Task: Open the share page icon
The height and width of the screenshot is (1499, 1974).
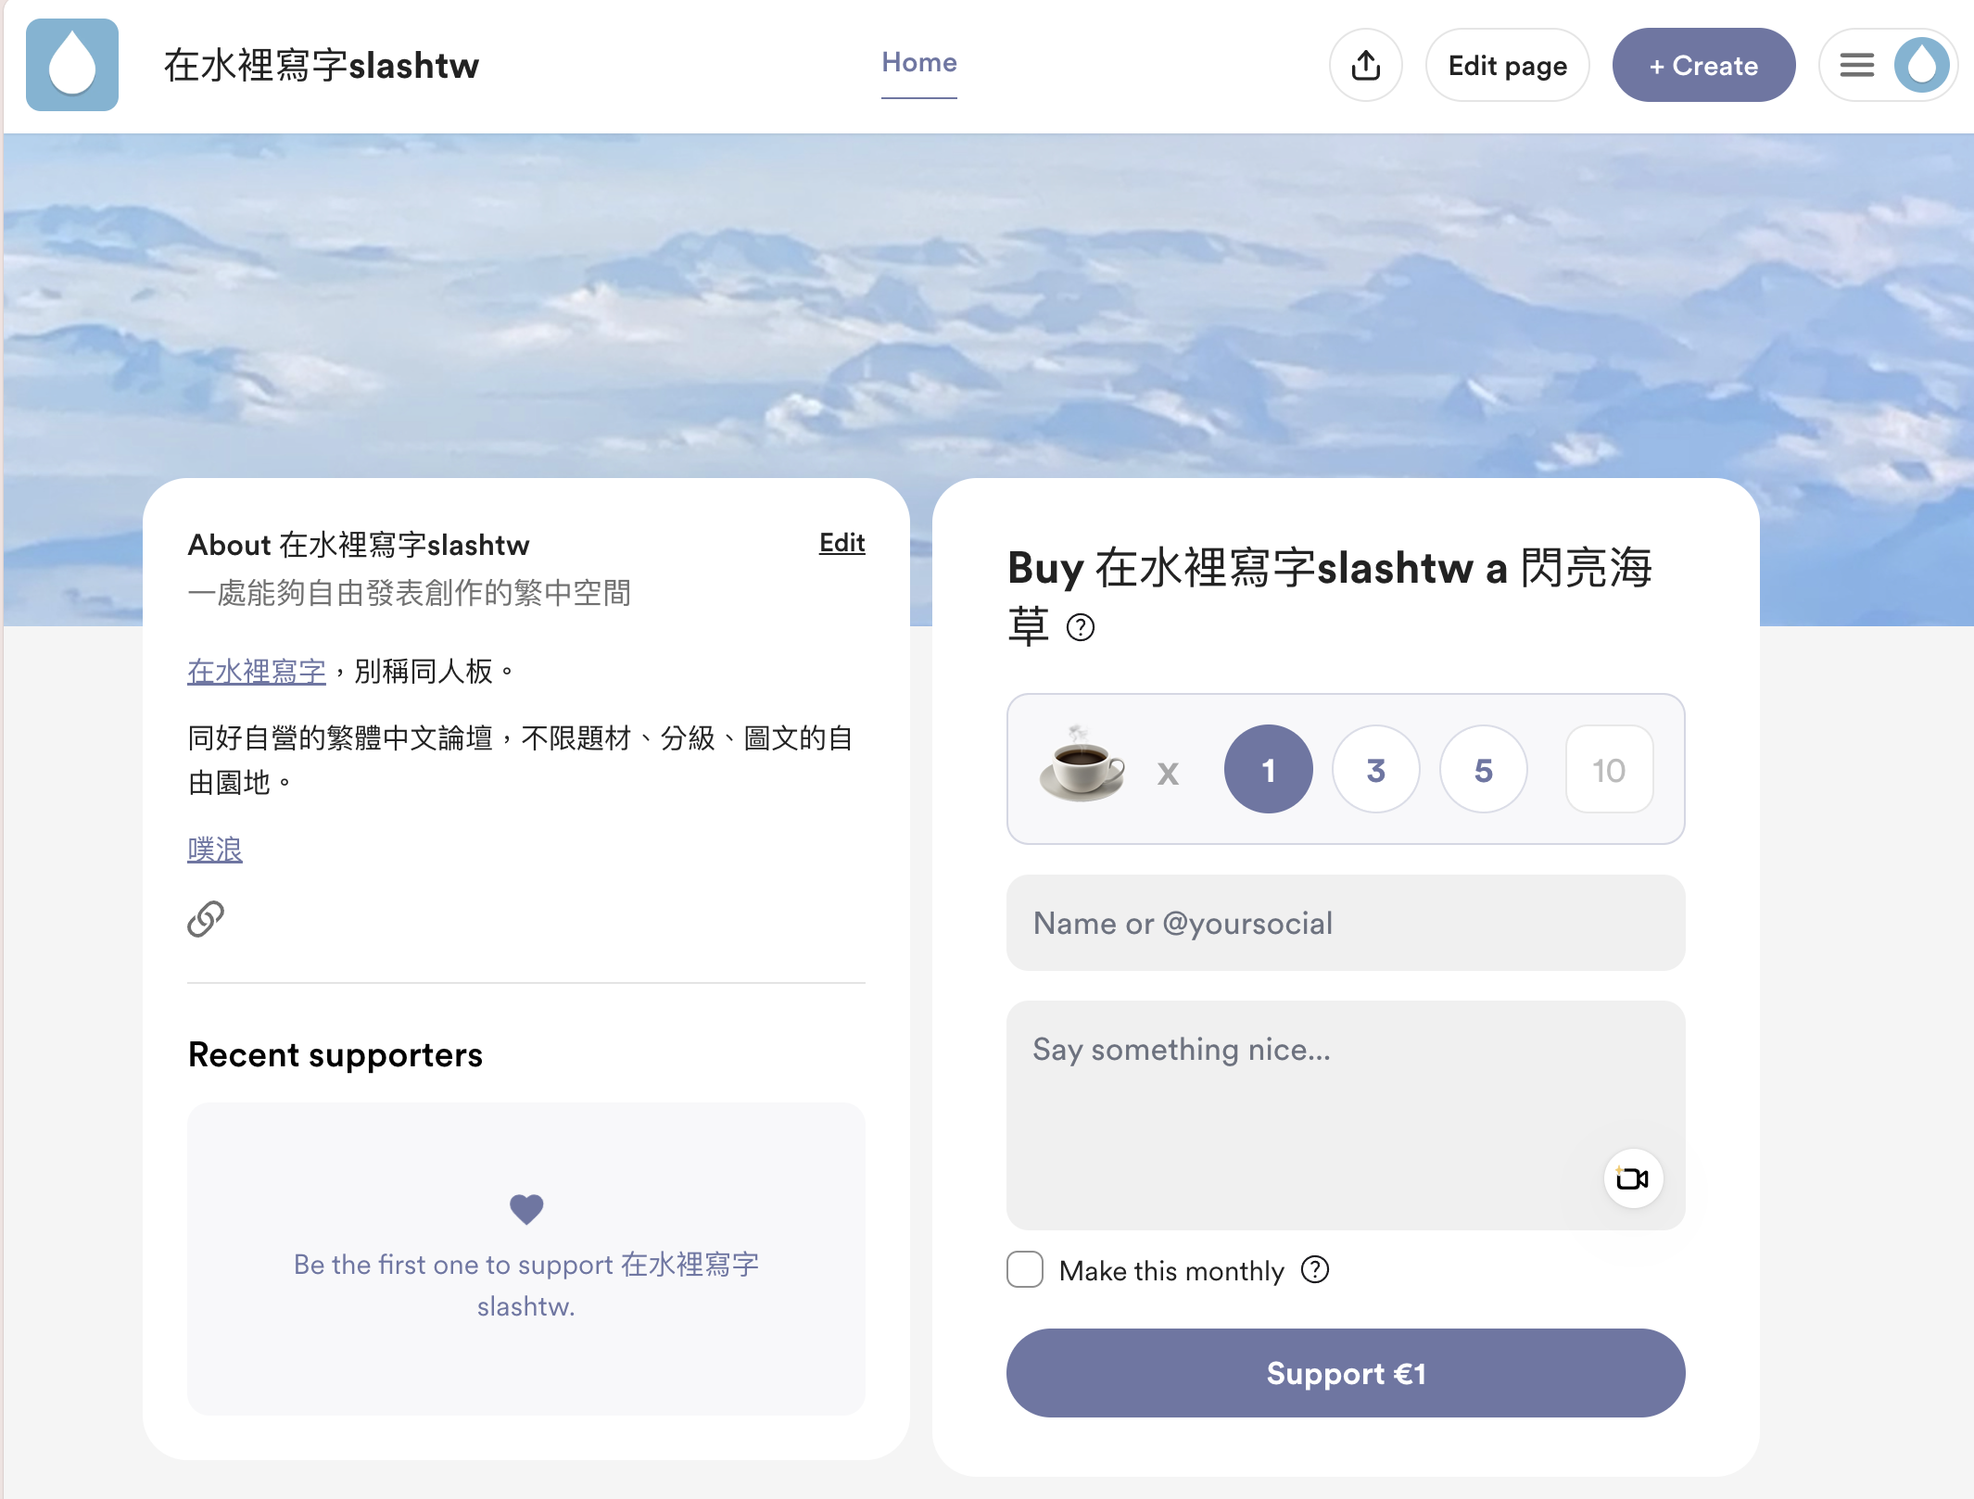Action: point(1365,65)
